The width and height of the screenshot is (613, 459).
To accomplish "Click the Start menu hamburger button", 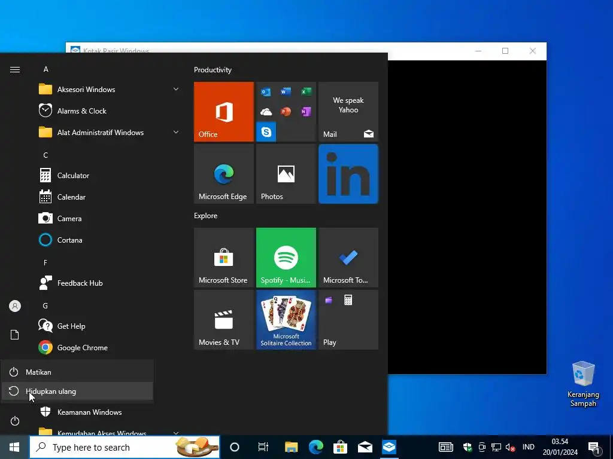I will tap(15, 69).
